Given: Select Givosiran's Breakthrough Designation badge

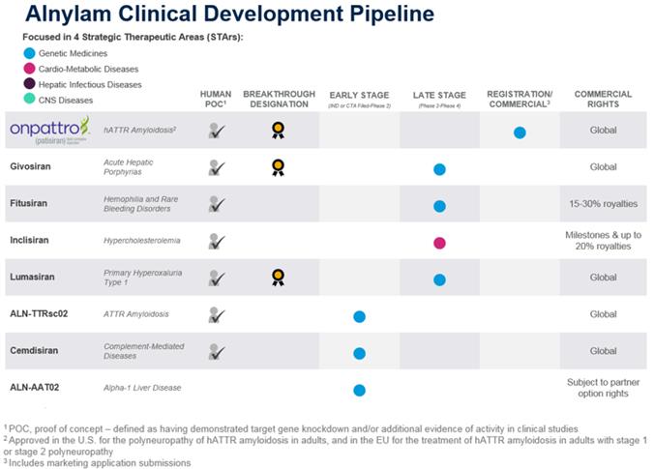Looking at the screenshot, I should coord(278,168).
